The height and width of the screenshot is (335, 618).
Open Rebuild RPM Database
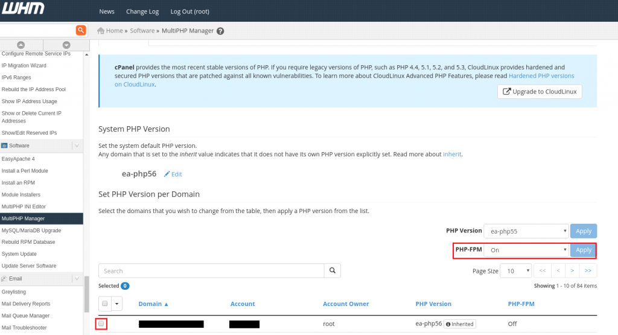(x=28, y=242)
